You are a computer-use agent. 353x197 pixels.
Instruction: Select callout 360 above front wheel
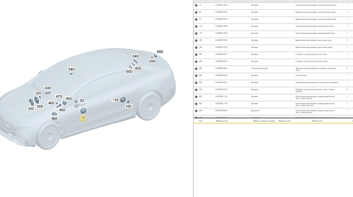point(54,119)
